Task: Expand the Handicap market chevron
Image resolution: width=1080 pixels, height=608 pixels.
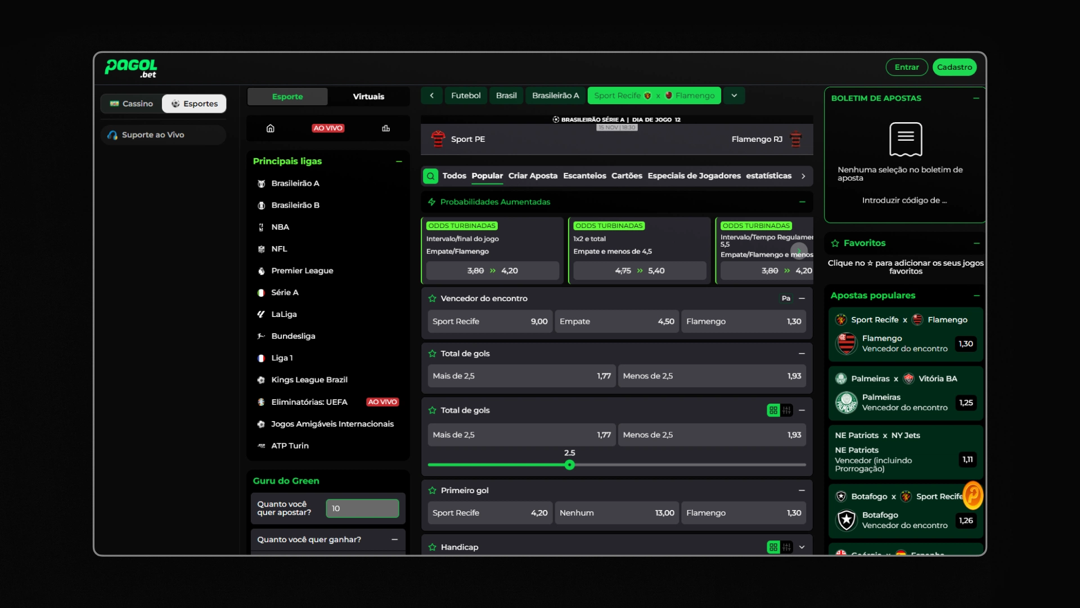Action: [802, 547]
